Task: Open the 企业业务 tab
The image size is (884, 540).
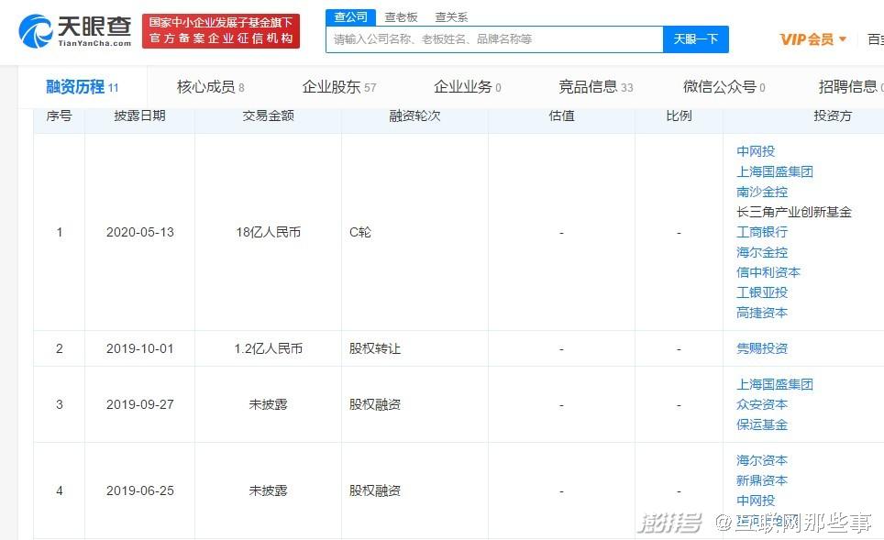Action: [x=468, y=87]
